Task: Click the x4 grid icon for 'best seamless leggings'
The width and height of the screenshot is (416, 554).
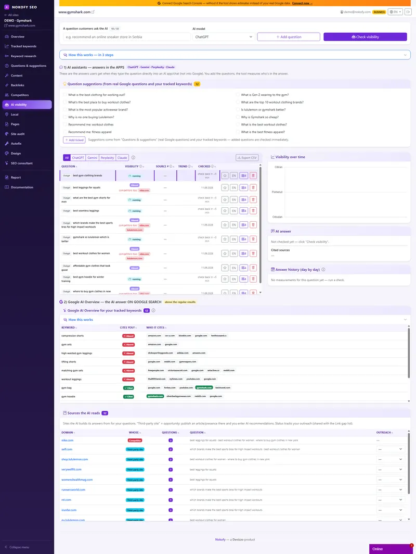Action: pyautogui.click(x=243, y=211)
